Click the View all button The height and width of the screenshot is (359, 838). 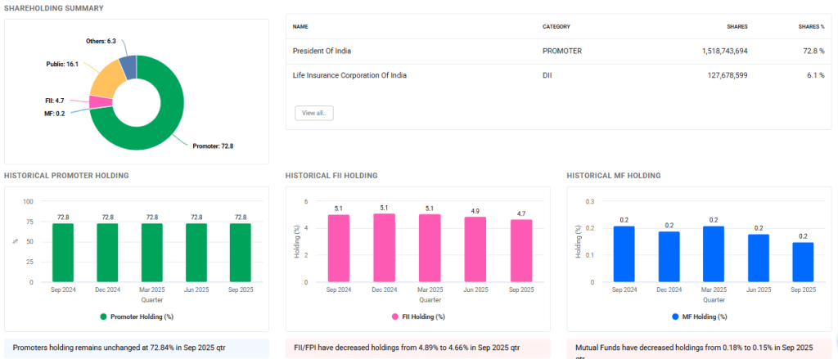(x=313, y=114)
